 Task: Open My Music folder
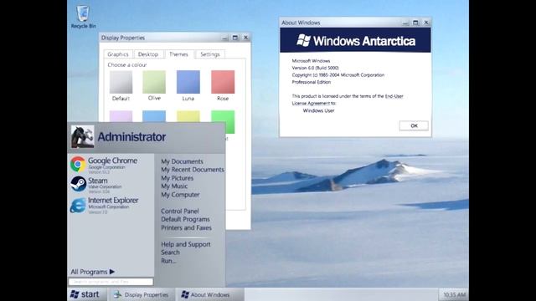174,186
